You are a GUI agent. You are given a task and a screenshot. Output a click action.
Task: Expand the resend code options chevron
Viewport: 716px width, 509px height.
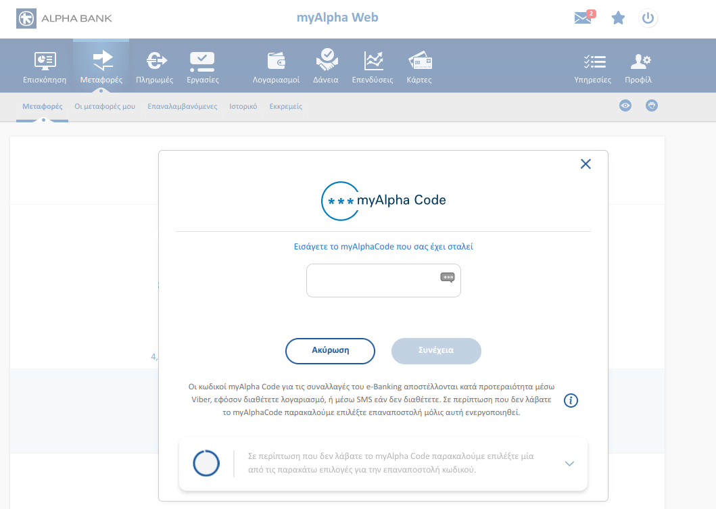point(569,463)
